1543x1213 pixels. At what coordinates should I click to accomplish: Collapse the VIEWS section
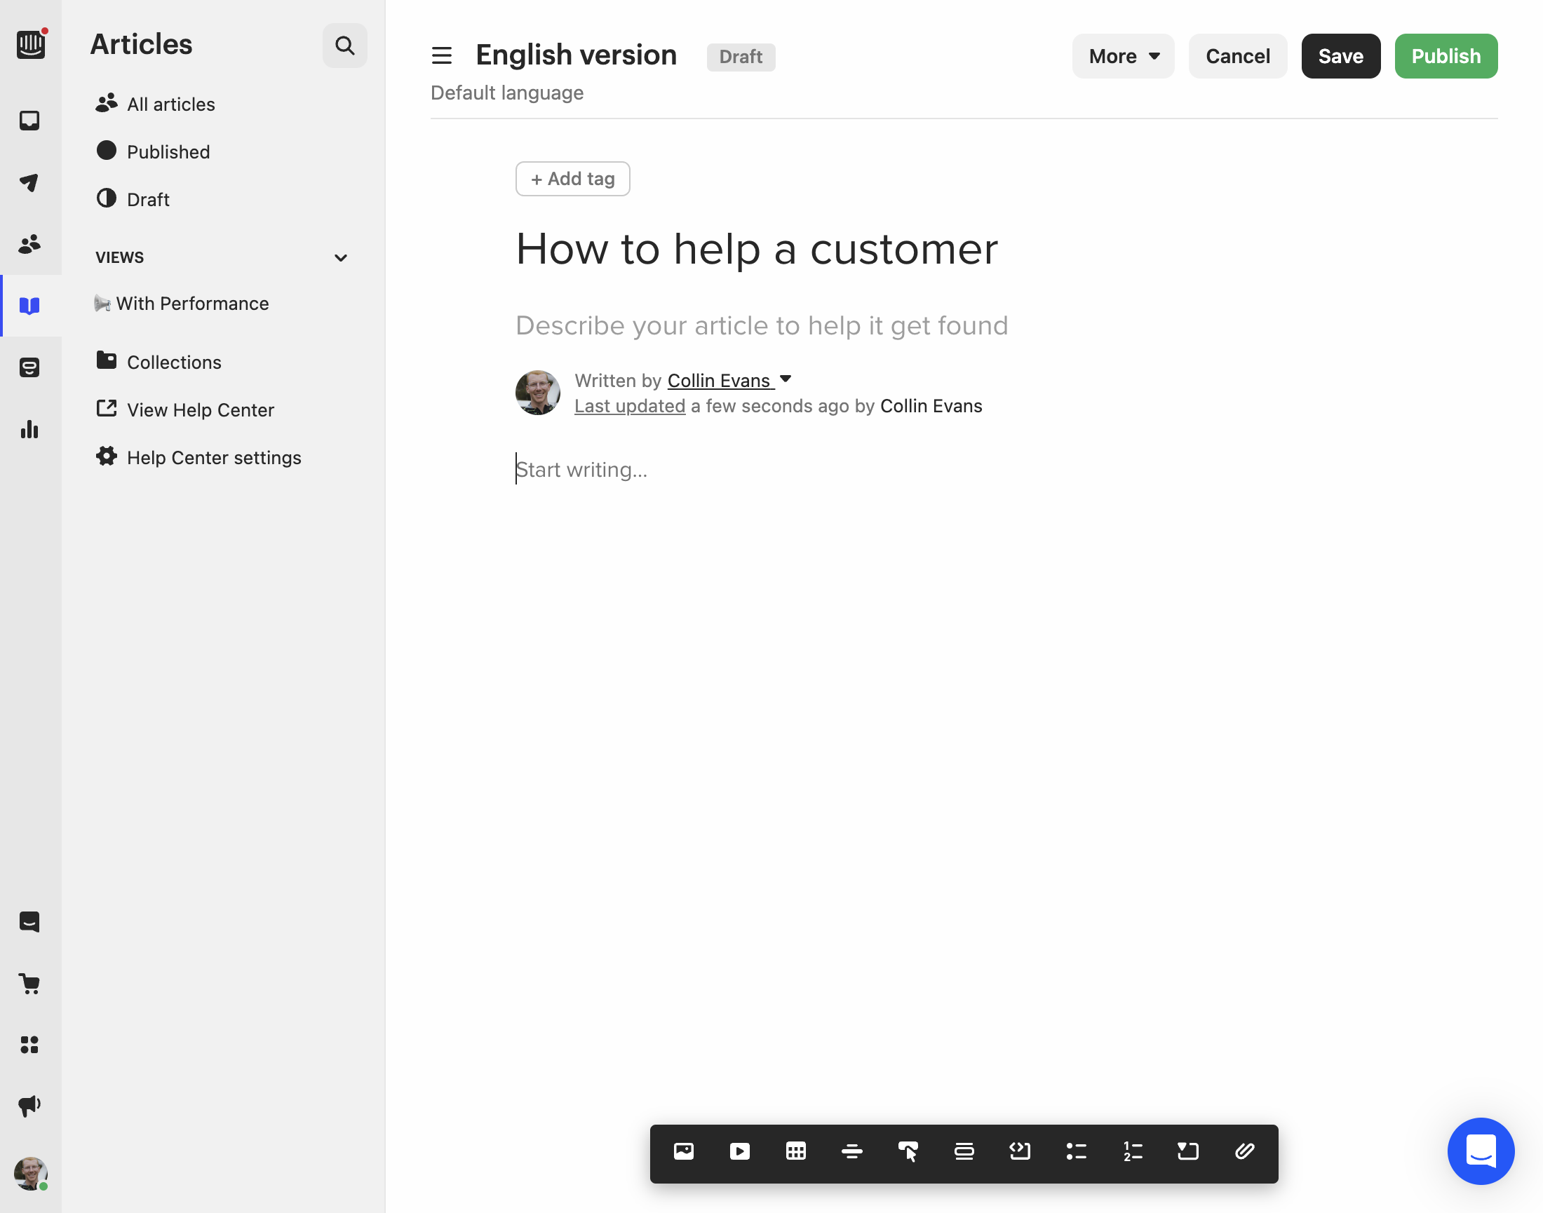tap(341, 258)
